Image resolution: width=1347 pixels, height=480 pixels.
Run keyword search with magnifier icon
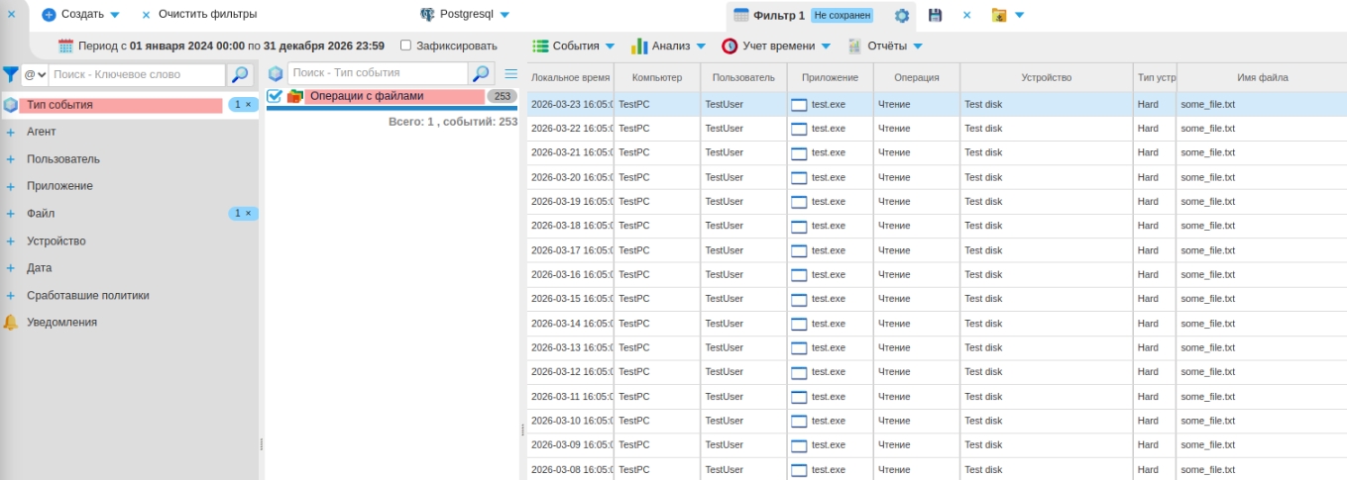[x=240, y=74]
